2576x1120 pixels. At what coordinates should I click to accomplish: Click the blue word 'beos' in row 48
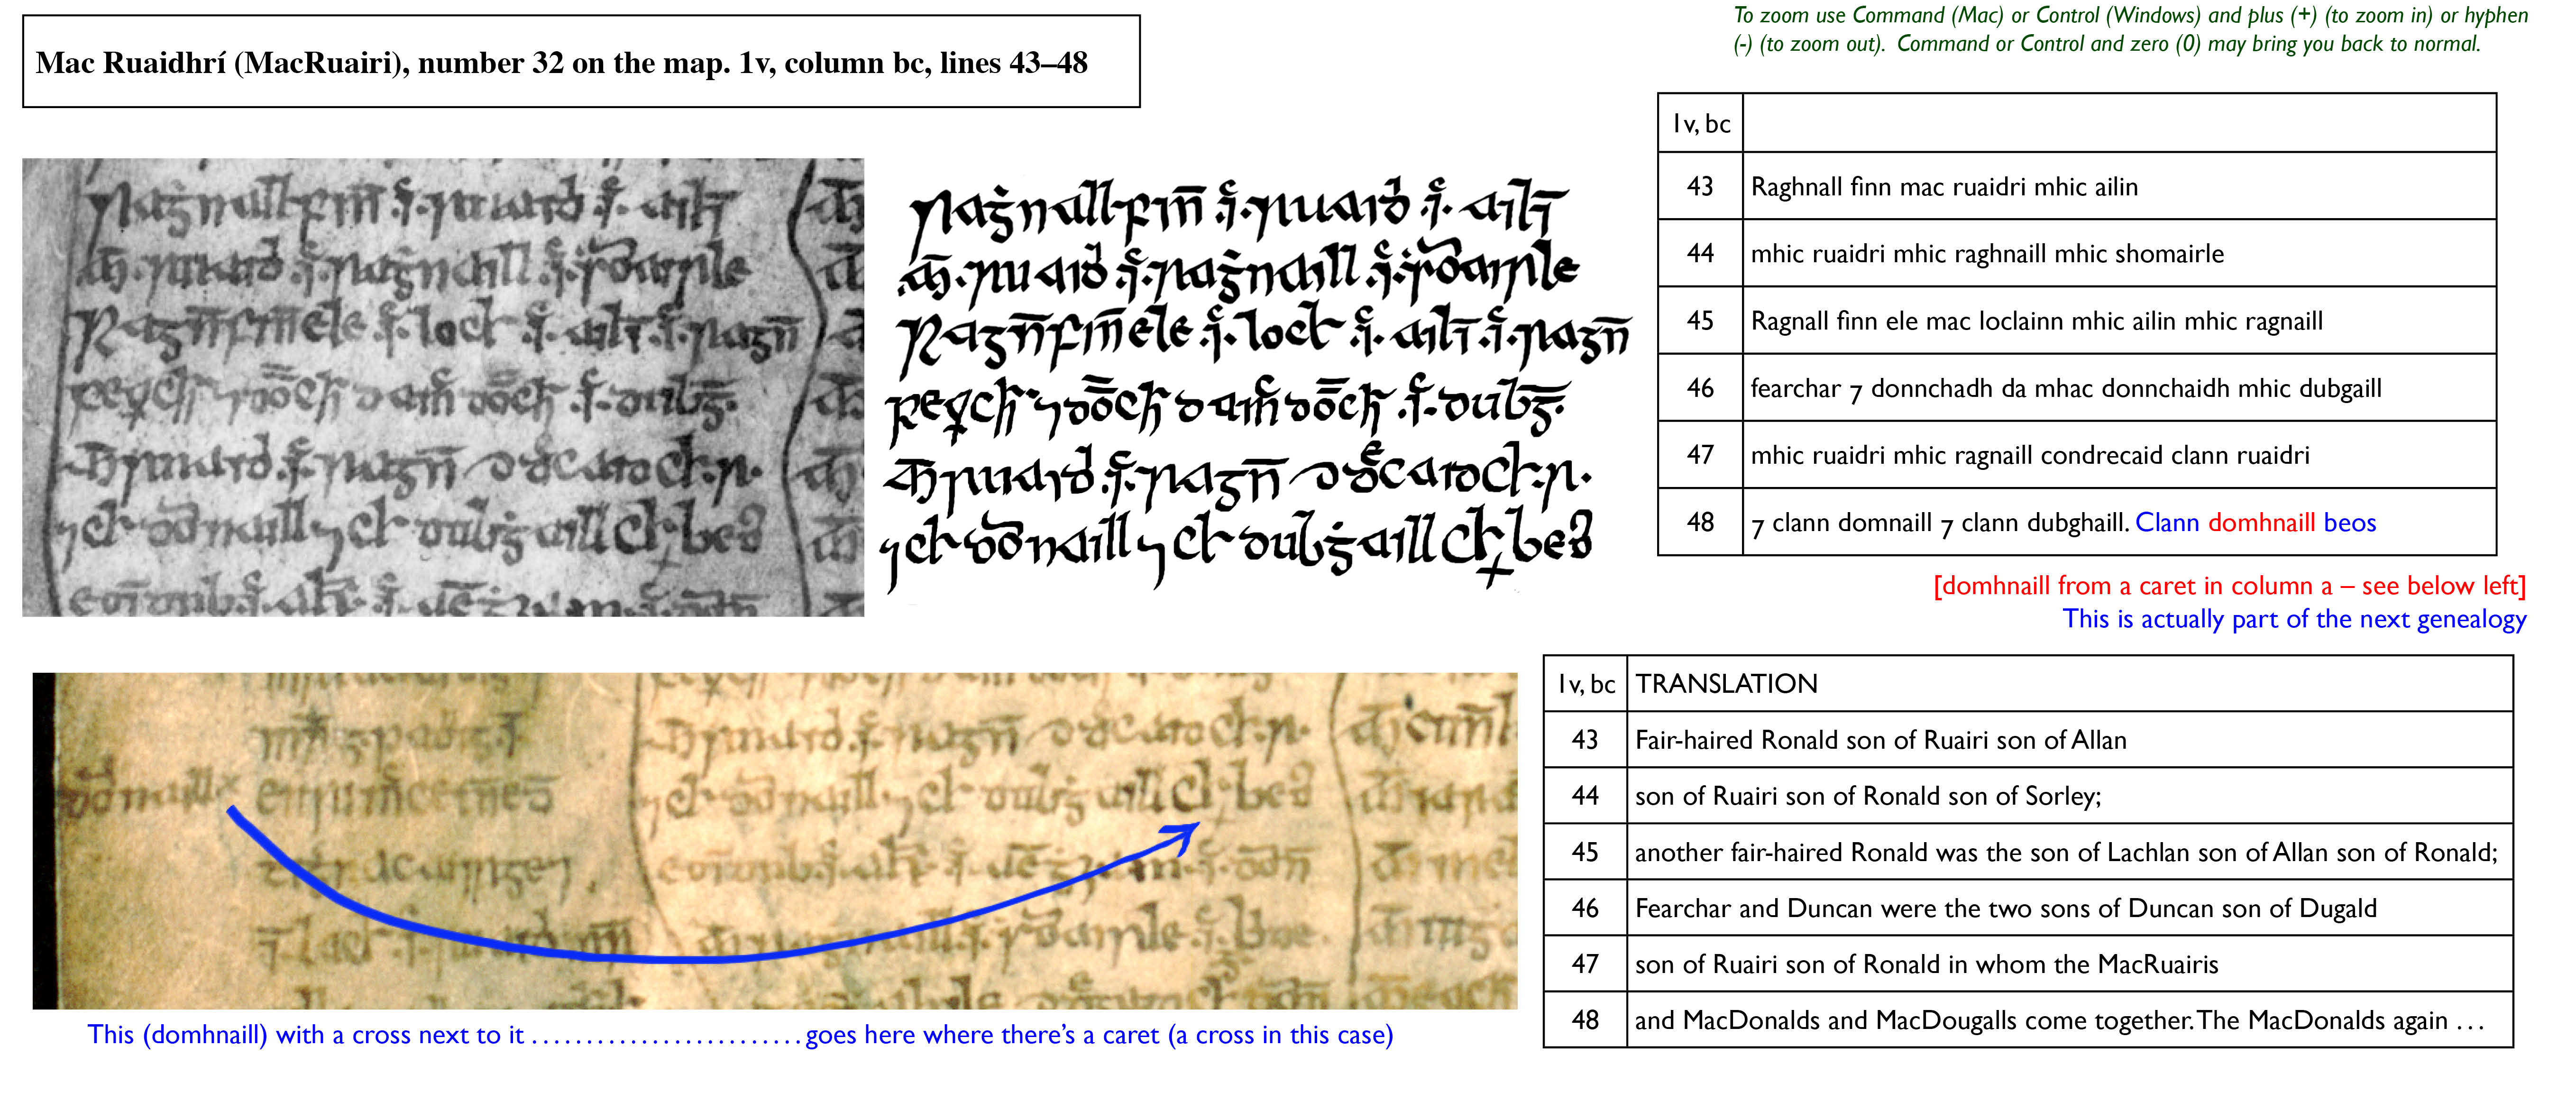click(x=2350, y=522)
